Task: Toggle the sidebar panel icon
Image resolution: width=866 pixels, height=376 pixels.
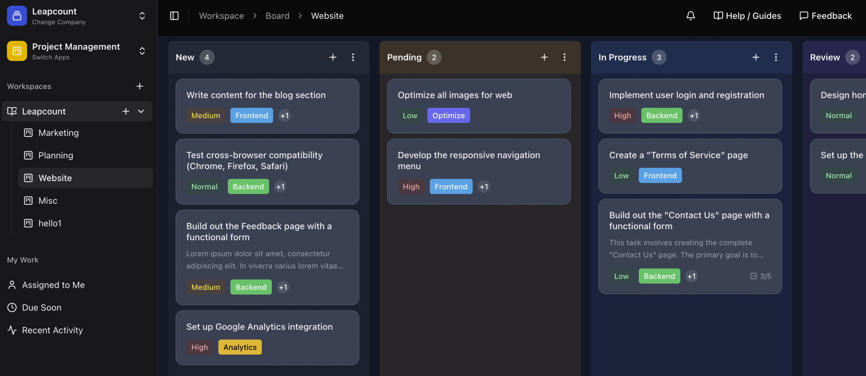Action: [x=174, y=16]
